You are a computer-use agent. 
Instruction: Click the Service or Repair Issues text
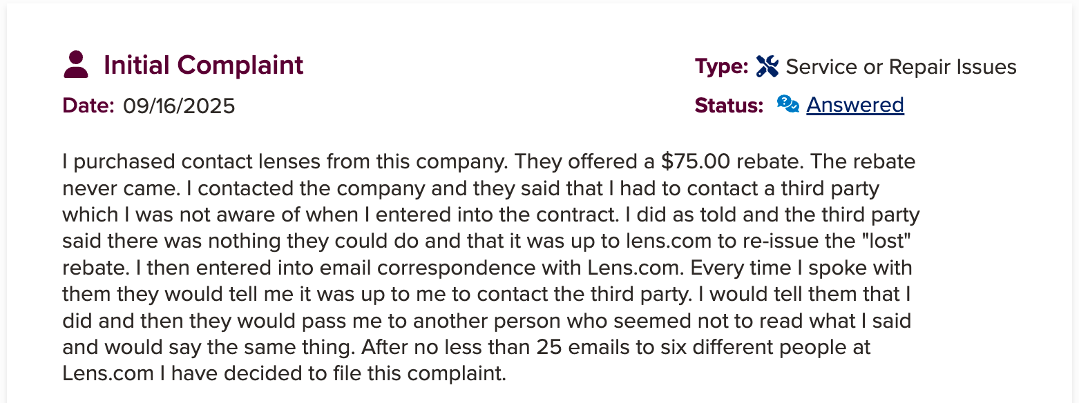click(x=901, y=67)
